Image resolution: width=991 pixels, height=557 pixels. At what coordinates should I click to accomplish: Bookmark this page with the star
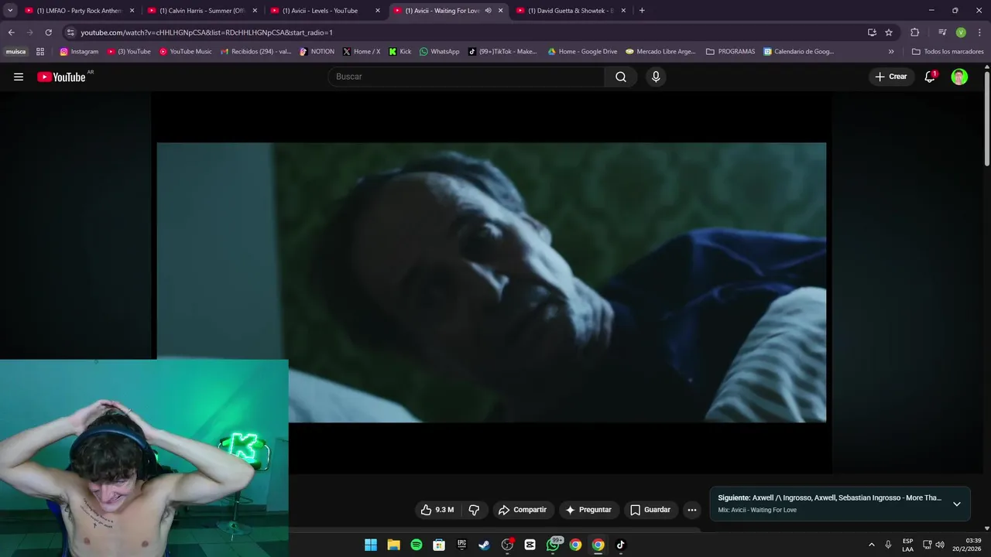889,32
